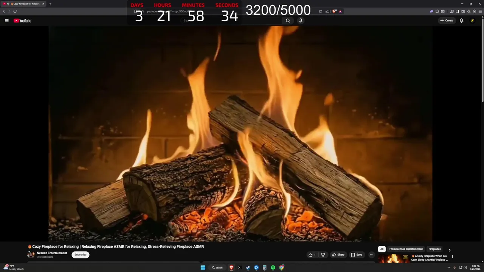
Task: Open Brave Shields lion icon
Action: (x=335, y=11)
